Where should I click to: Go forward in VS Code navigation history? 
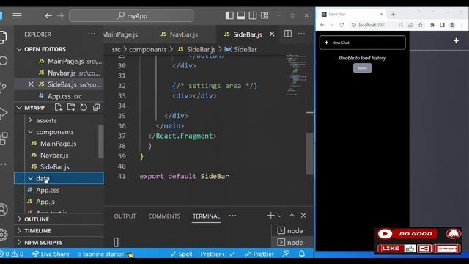[60, 15]
